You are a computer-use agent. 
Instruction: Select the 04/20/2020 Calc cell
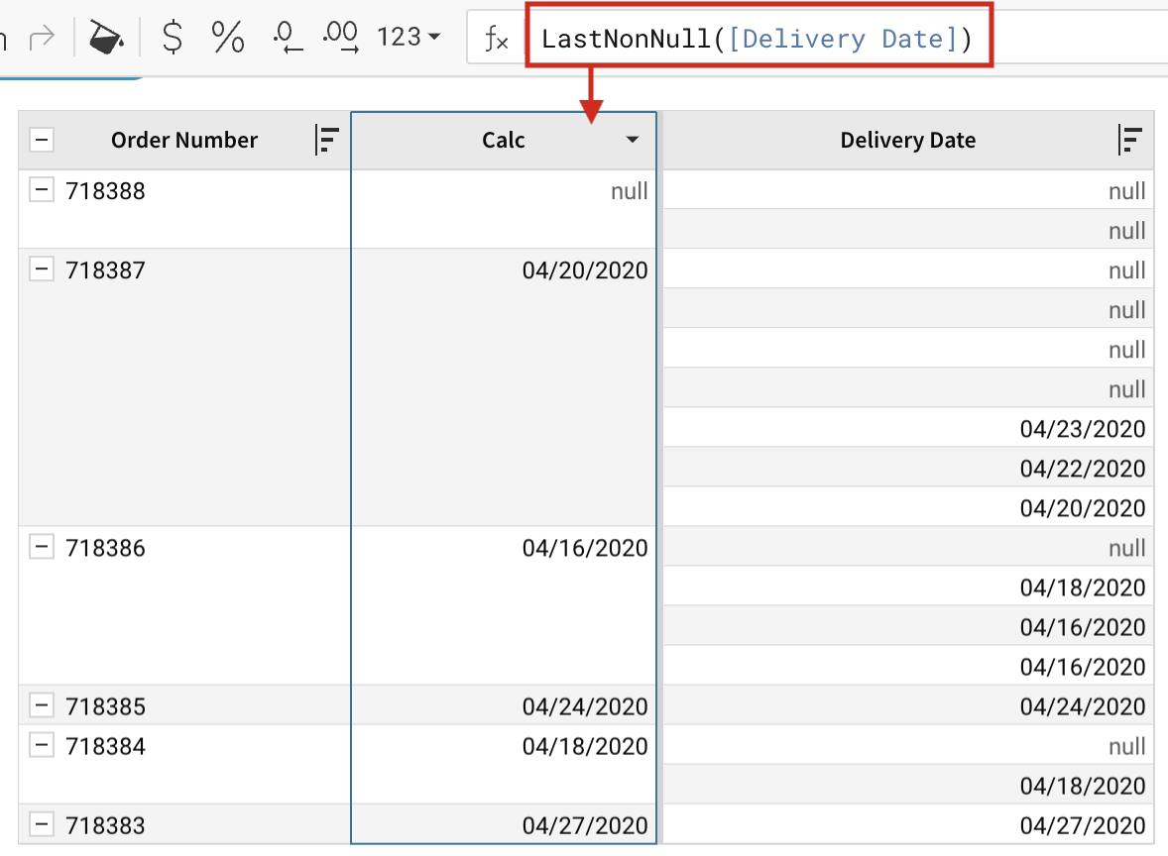click(584, 270)
